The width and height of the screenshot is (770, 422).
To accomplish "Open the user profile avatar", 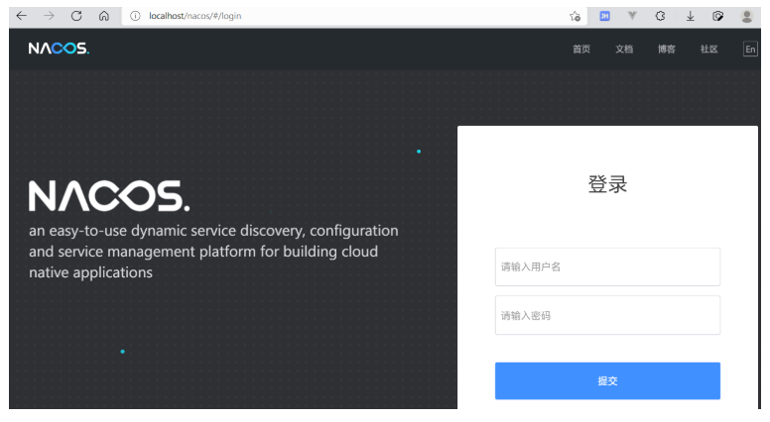I will point(747,16).
